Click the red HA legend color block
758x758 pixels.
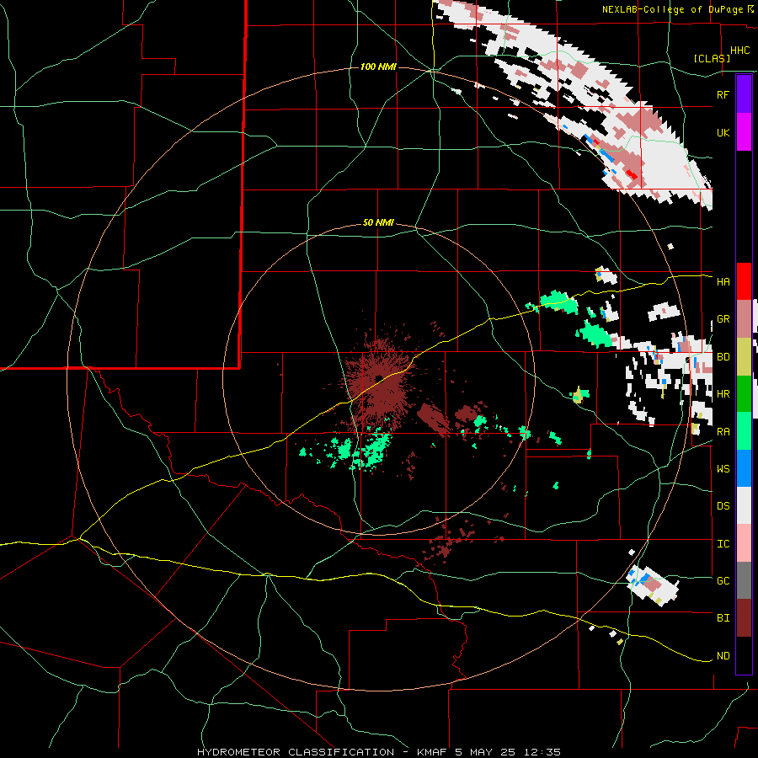tap(744, 281)
